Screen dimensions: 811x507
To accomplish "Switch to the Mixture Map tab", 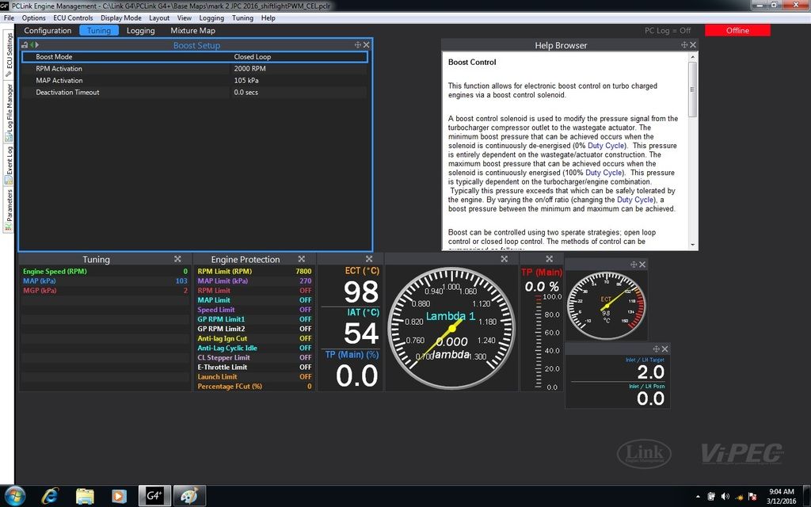I will 192,31.
